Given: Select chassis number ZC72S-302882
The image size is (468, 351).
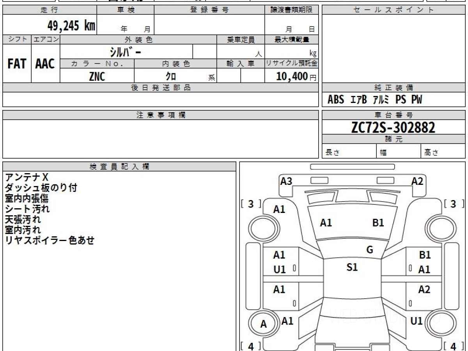Looking at the screenshot, I should tap(393, 127).
